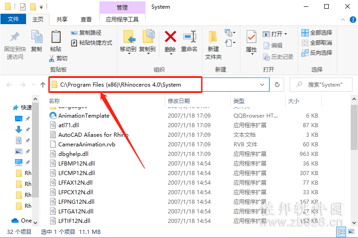
Task: Select the Manage (管理) contextual tab
Action: (x=122, y=8)
